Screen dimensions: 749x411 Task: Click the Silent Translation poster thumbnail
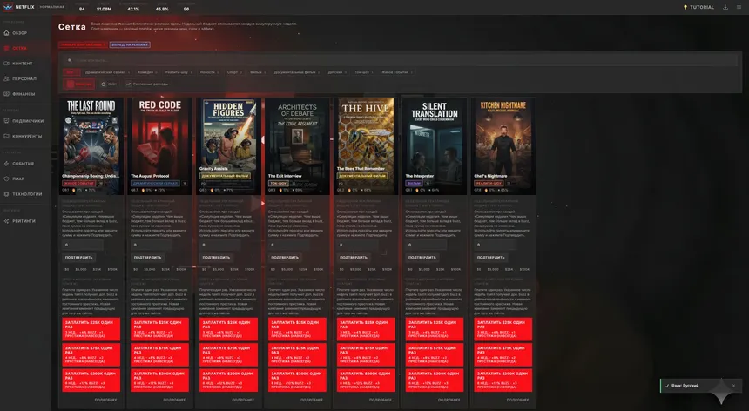point(435,139)
